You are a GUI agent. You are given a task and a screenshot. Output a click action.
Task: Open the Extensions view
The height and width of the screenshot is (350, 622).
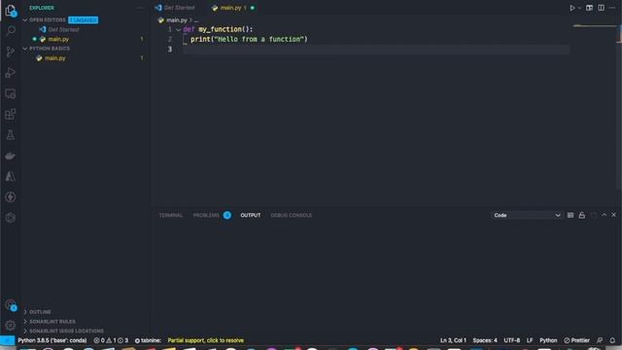(11, 115)
